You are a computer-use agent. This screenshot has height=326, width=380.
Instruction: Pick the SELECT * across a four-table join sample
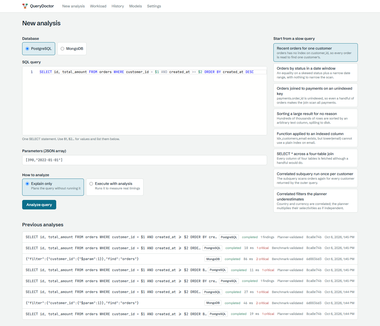click(x=316, y=158)
